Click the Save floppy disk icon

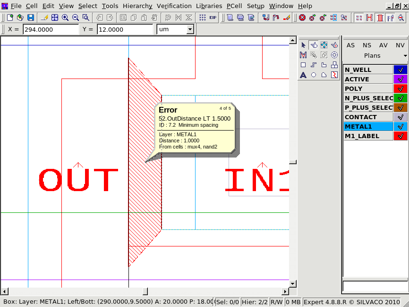coord(31,18)
